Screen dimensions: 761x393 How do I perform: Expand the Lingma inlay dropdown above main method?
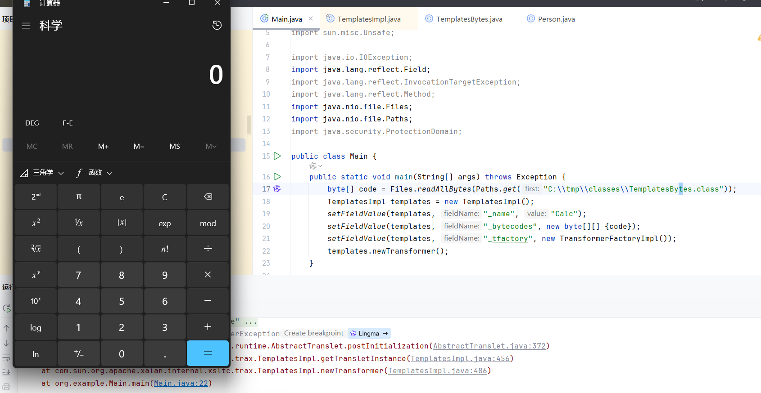pyautogui.click(x=316, y=166)
